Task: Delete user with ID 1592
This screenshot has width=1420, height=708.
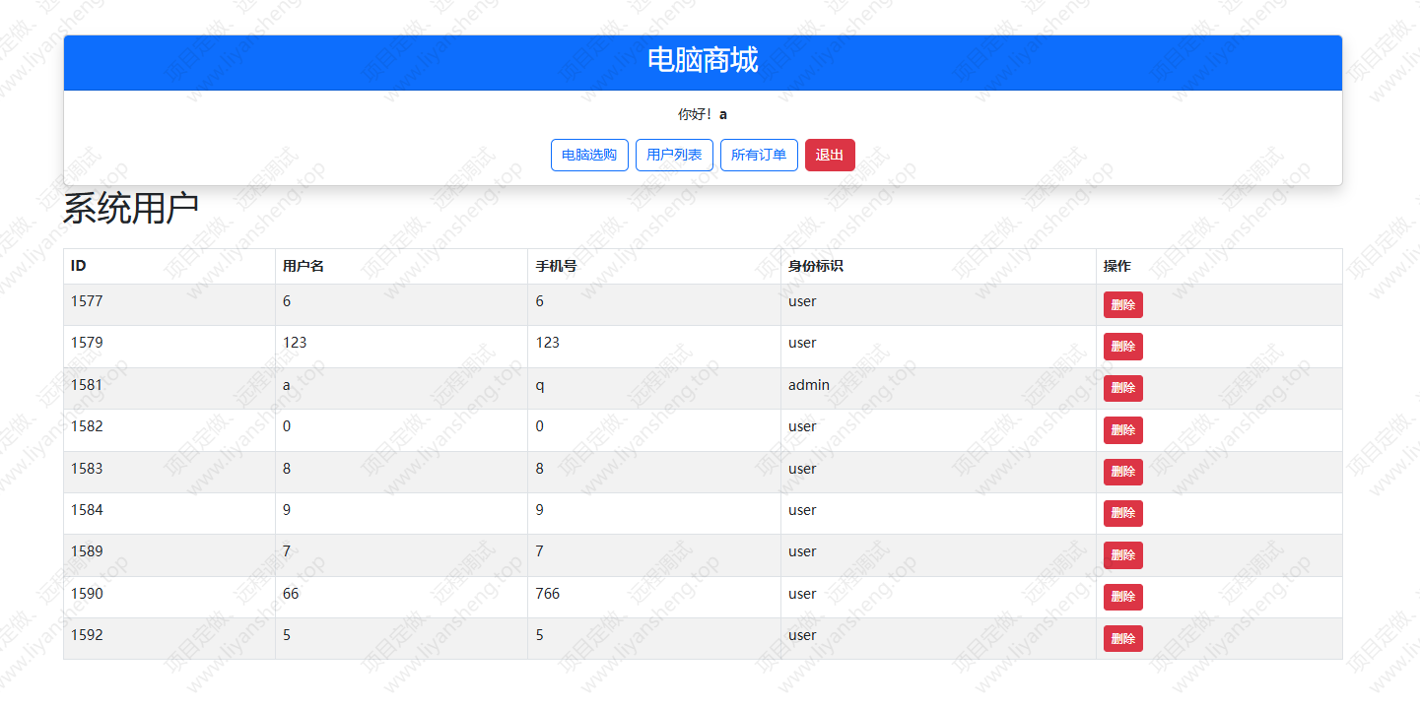Action: (1122, 638)
